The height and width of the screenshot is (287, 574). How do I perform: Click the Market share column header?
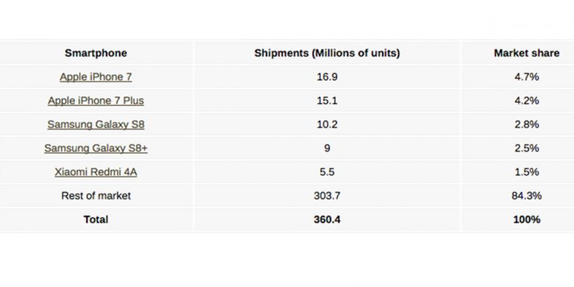[526, 53]
